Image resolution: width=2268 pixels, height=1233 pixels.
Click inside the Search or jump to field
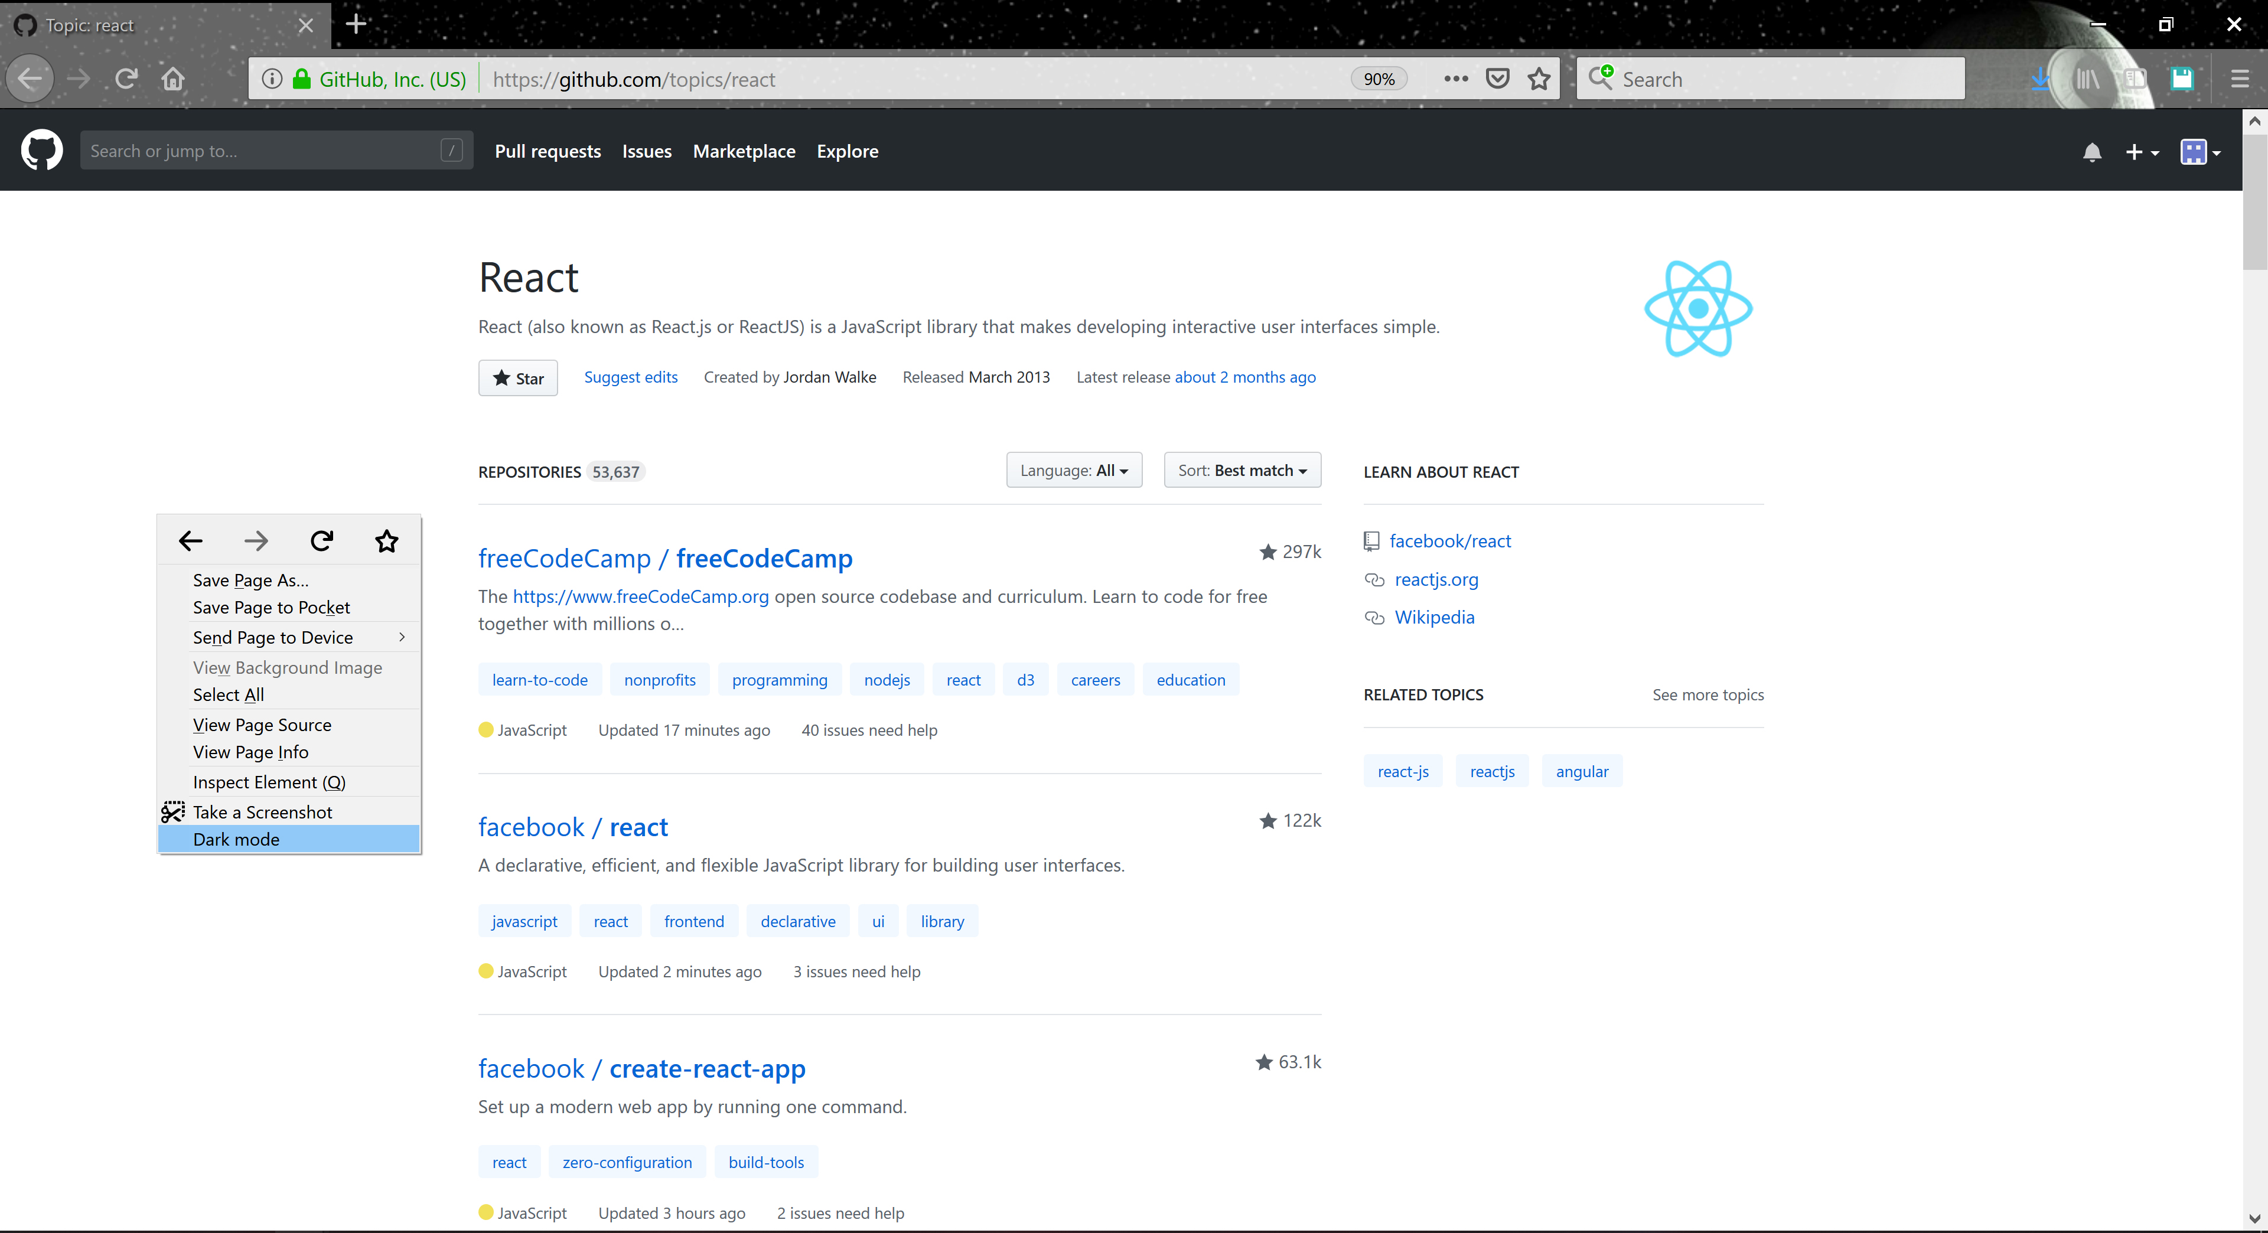click(x=264, y=149)
